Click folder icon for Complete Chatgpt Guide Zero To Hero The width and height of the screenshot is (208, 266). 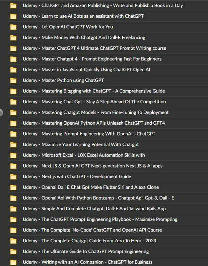13,241
